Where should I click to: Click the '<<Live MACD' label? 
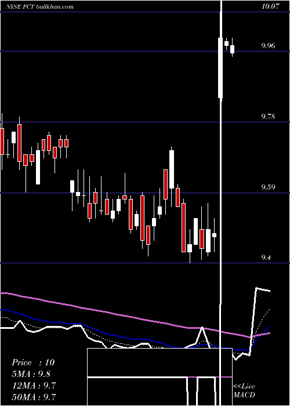pos(244,390)
